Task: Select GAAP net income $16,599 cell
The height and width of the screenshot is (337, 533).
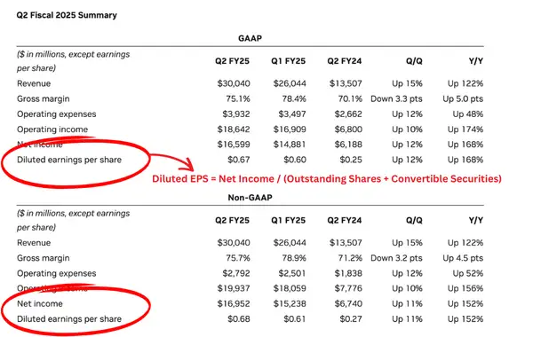Action: pyautogui.click(x=234, y=145)
